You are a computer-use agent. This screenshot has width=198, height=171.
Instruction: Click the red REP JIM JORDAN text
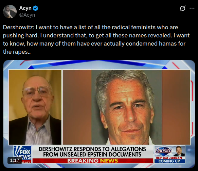[169, 158]
